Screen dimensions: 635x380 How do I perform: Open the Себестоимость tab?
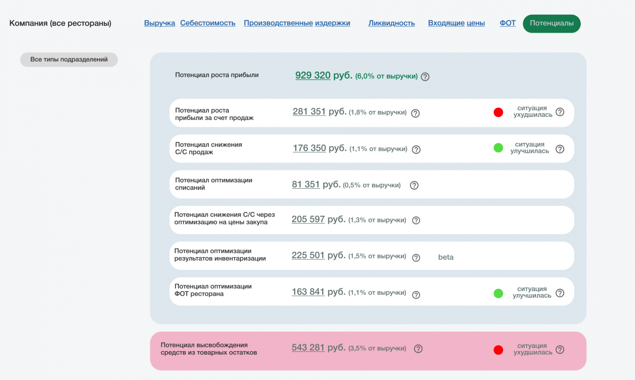point(208,23)
